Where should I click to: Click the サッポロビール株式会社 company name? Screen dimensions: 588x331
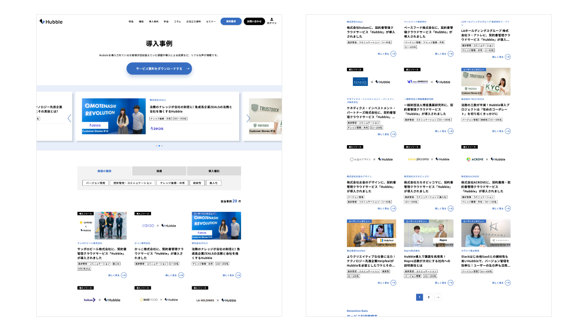(x=90, y=243)
